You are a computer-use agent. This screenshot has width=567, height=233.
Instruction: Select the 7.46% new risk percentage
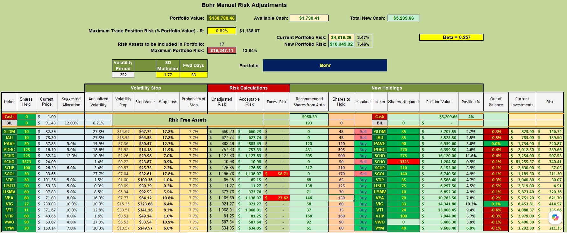point(363,44)
